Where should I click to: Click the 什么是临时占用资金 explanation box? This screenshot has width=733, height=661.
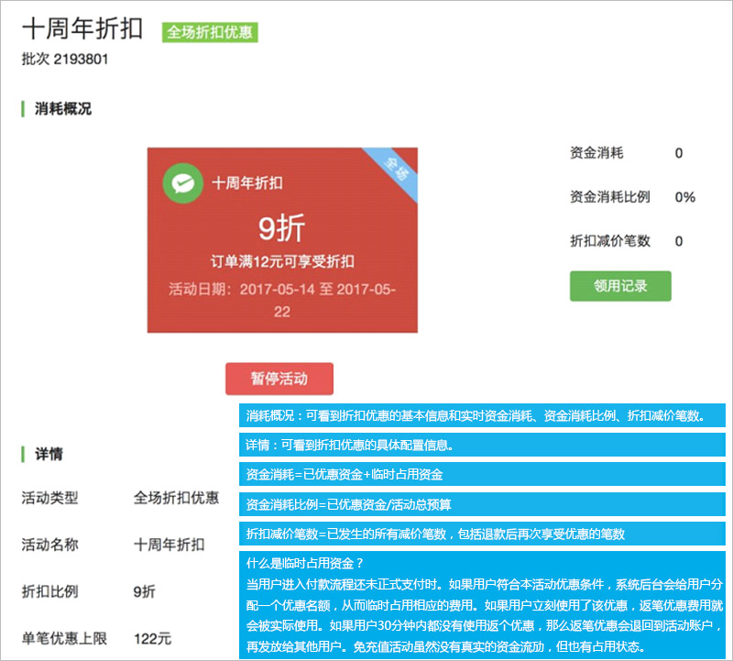[482, 605]
